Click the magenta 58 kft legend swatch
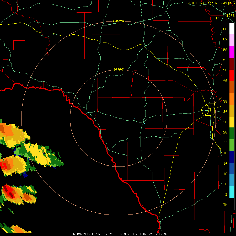 click(232, 52)
